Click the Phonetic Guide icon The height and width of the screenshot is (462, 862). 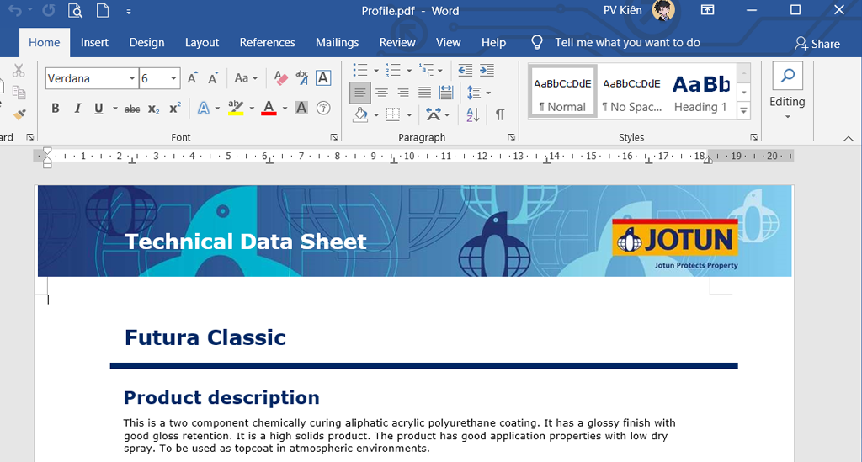click(302, 78)
